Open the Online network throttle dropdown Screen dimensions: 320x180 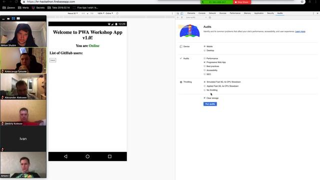click(x=109, y=13)
